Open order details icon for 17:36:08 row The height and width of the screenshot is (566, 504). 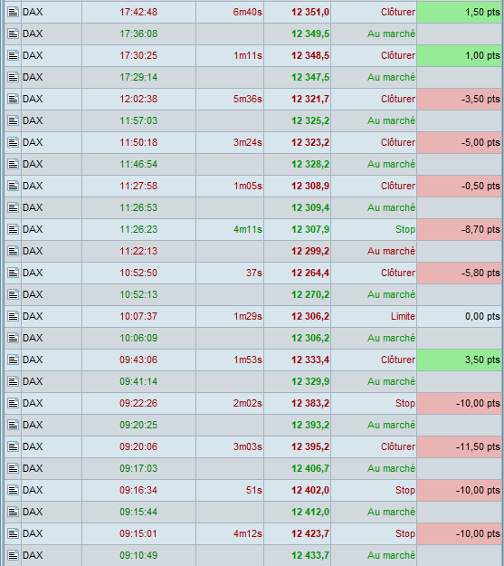pos(13,34)
